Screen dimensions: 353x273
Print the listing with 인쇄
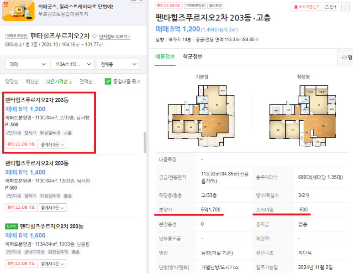(331, 7)
